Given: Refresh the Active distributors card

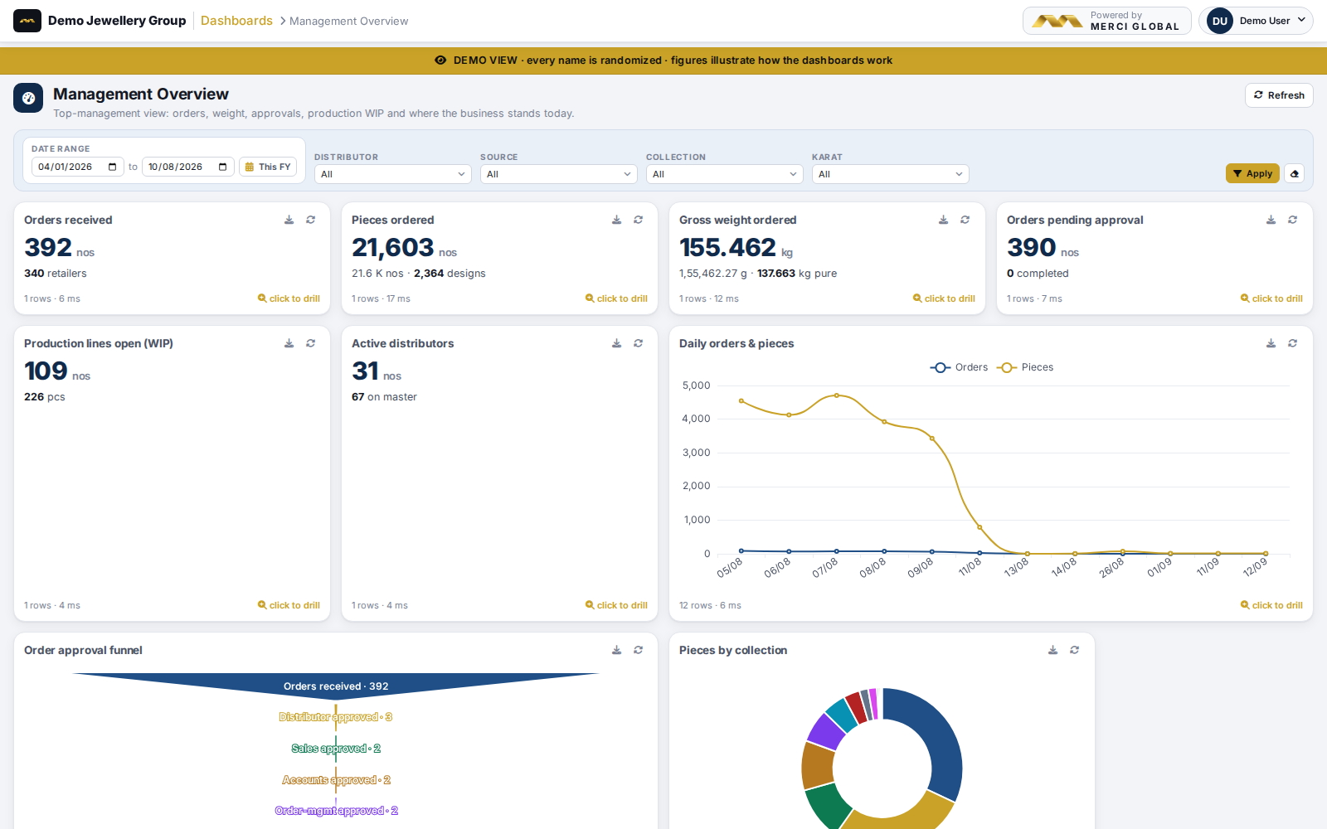Looking at the screenshot, I should pos(638,343).
